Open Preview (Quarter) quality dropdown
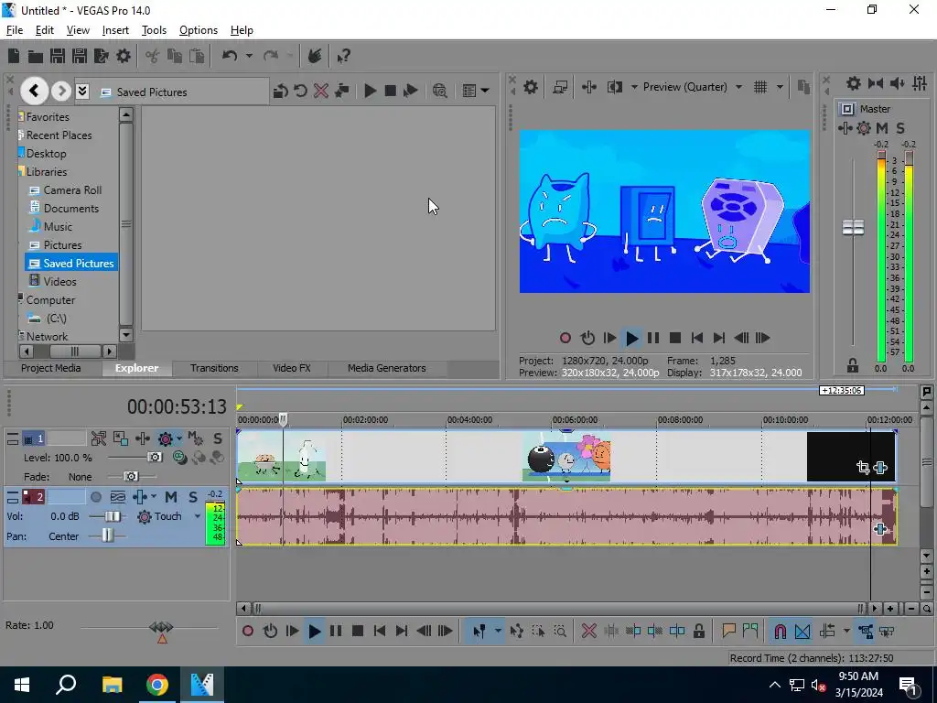 738,87
